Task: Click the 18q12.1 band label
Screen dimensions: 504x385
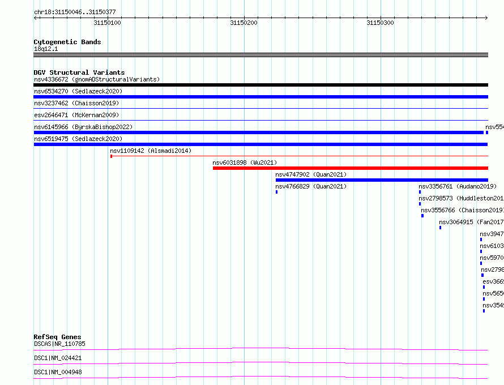Action: (46, 49)
